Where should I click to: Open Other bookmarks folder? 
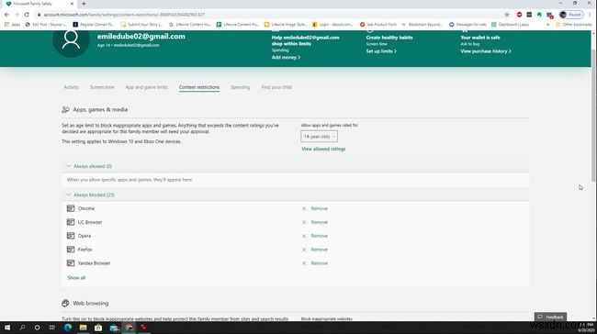574,25
